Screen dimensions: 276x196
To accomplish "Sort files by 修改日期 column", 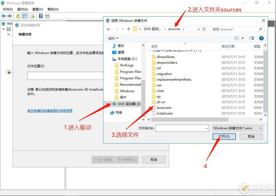I will click(x=228, y=46).
